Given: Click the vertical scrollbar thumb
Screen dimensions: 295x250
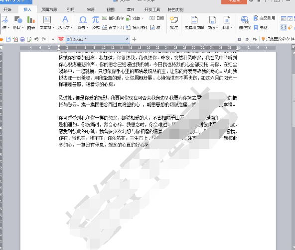Looking at the screenshot, I should (x=294, y=101).
